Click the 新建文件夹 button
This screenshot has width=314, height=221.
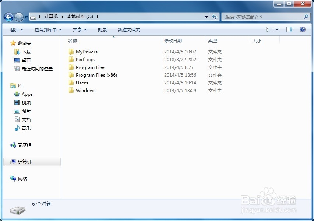[128, 29]
